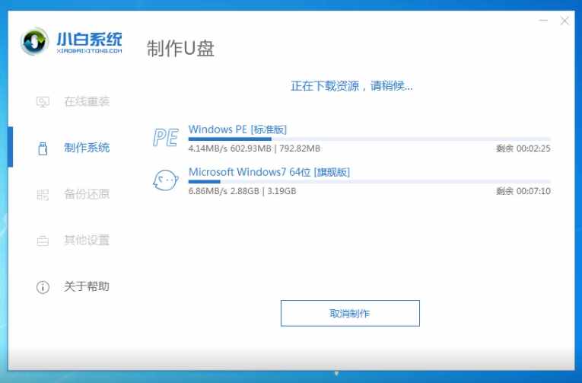Click the 关于帮助 info circle icon
Image resolution: width=582 pixels, height=383 pixels.
(x=43, y=287)
